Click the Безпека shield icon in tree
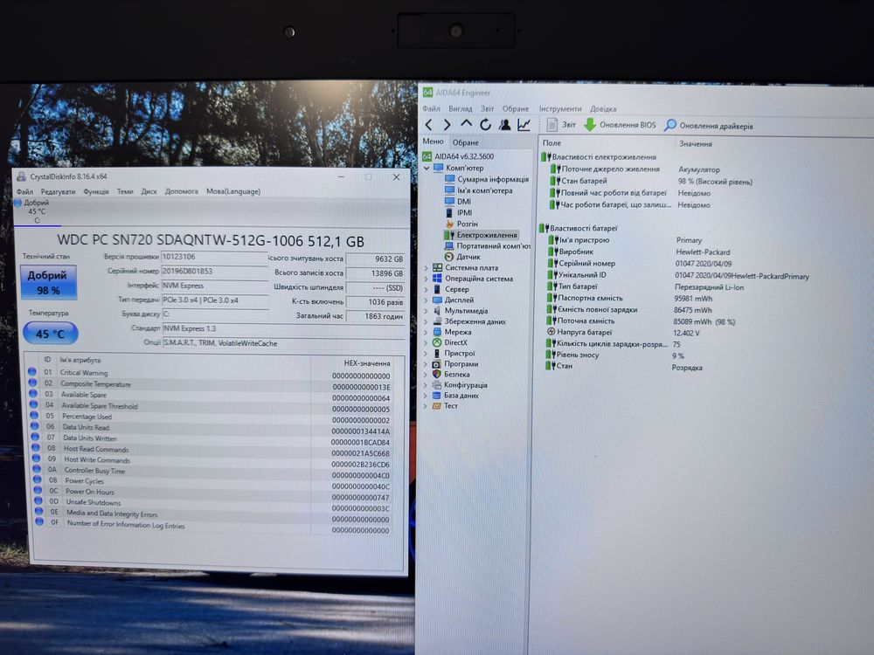Screen dimensions: 874x655 pos(437,375)
